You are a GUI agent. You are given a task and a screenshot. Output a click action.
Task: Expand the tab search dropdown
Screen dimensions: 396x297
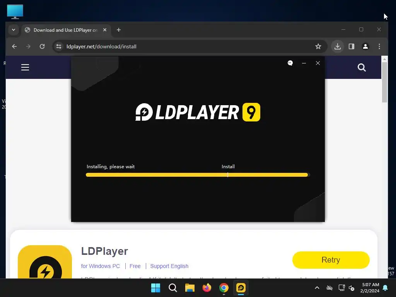coord(14,30)
